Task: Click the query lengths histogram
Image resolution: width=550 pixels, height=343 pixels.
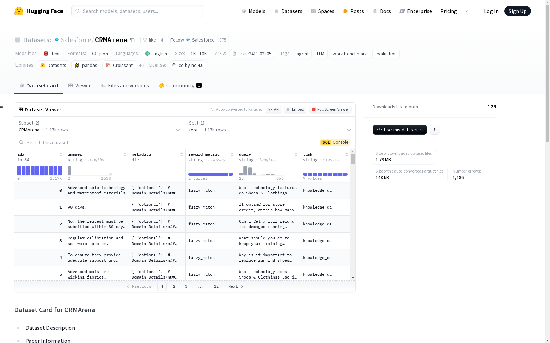Action: click(261, 170)
